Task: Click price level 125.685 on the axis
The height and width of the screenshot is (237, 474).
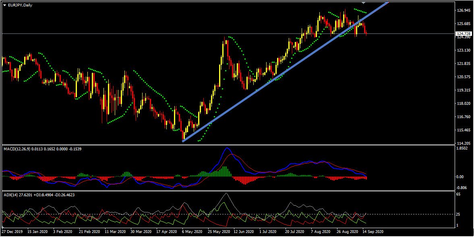Action: coord(464,24)
